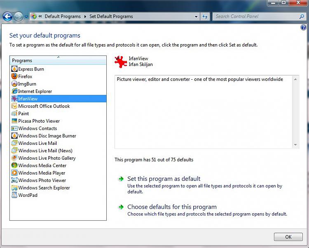Click Choose defaults for this program
Image resolution: width=309 pixels, height=248 pixels.
point(172,207)
